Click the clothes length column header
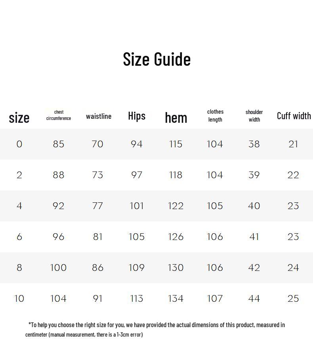 pyautogui.click(x=215, y=116)
